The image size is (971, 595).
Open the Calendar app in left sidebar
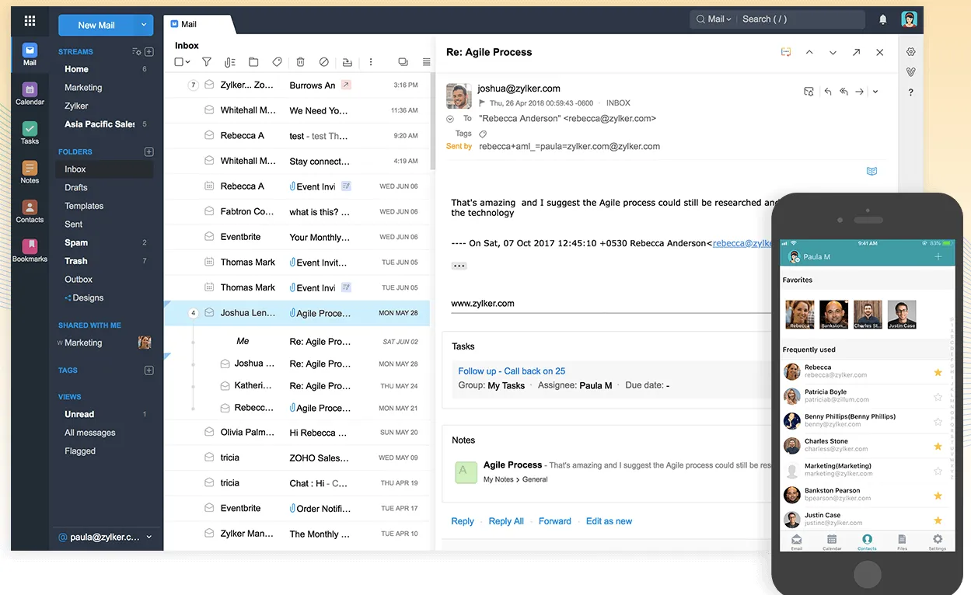click(30, 93)
